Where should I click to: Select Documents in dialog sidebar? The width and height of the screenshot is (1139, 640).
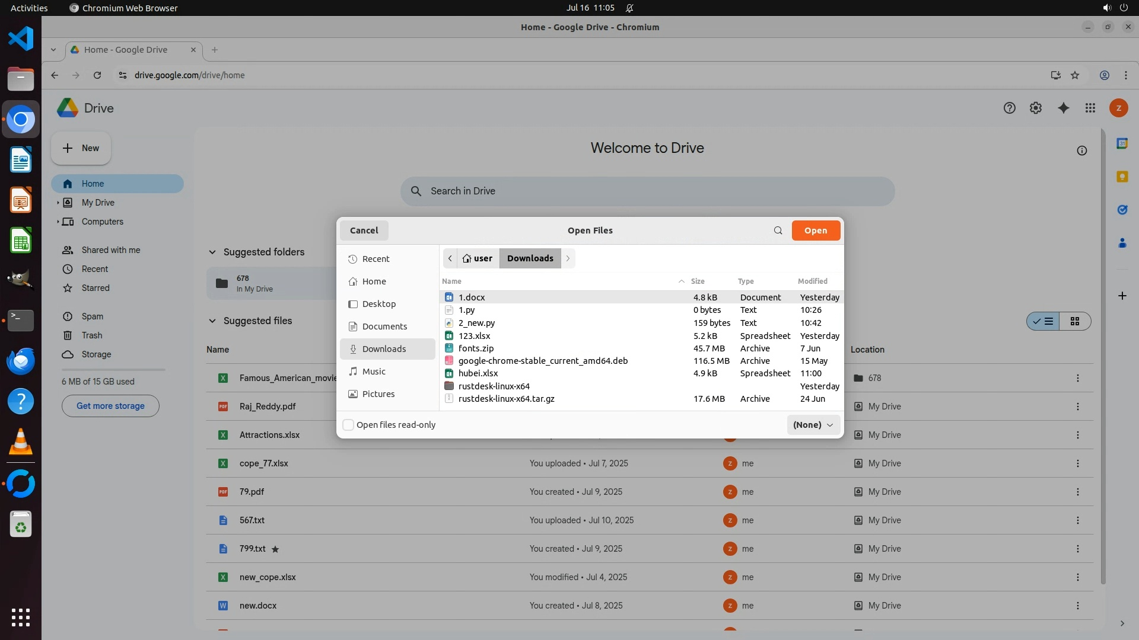point(384,327)
